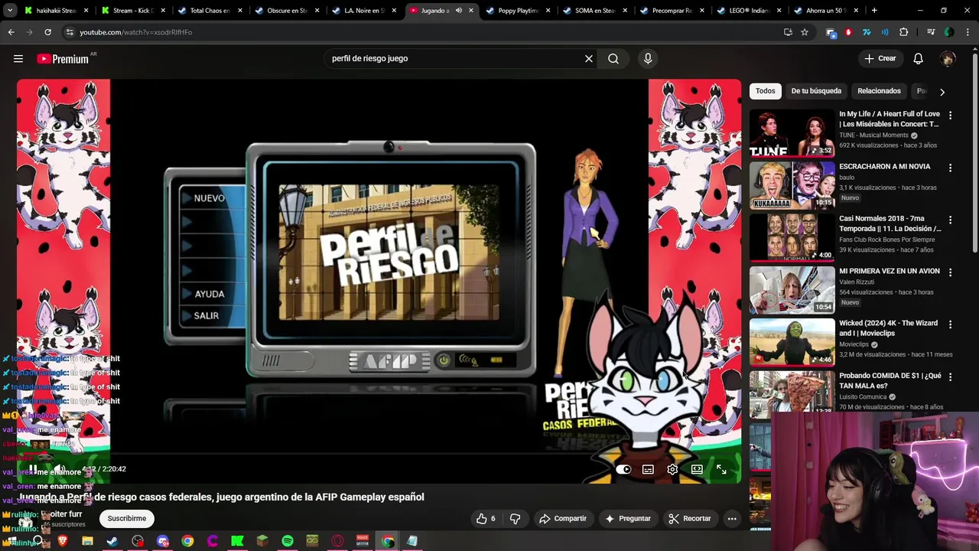The height and width of the screenshot is (551, 979).
Task: Enter fullscreen mode in player
Action: point(721,469)
